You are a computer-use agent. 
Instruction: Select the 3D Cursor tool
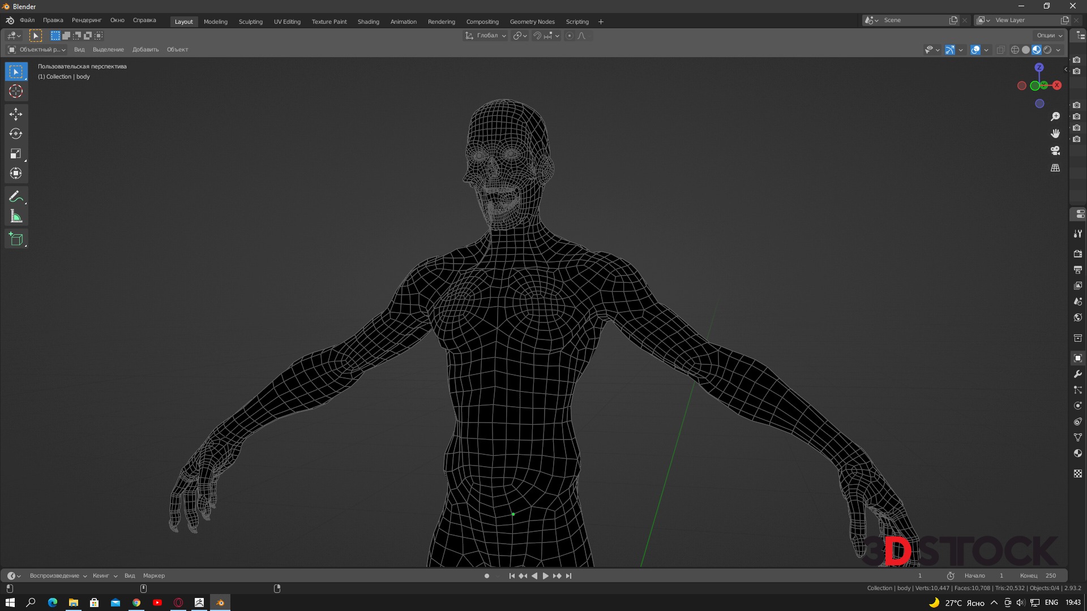point(16,91)
